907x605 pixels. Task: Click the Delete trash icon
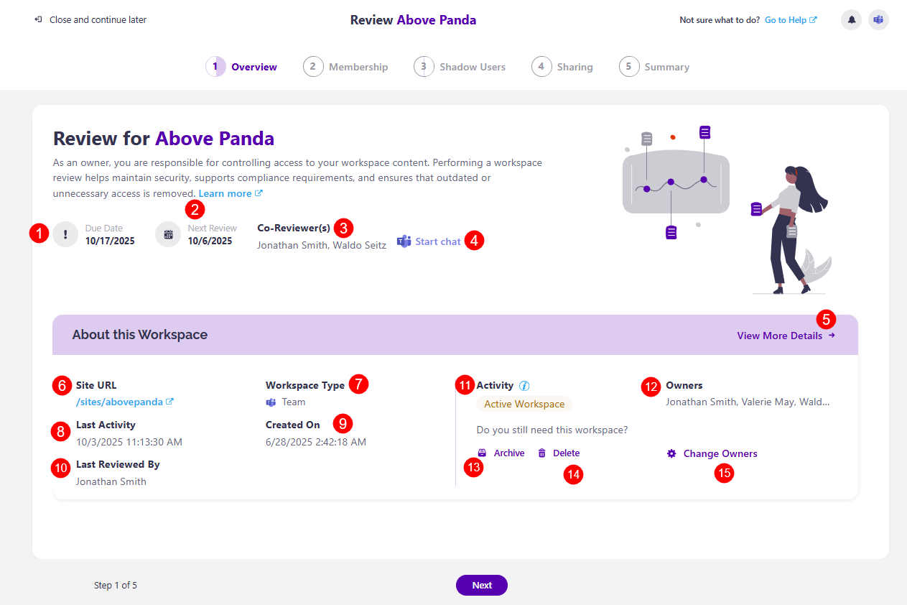coord(542,453)
